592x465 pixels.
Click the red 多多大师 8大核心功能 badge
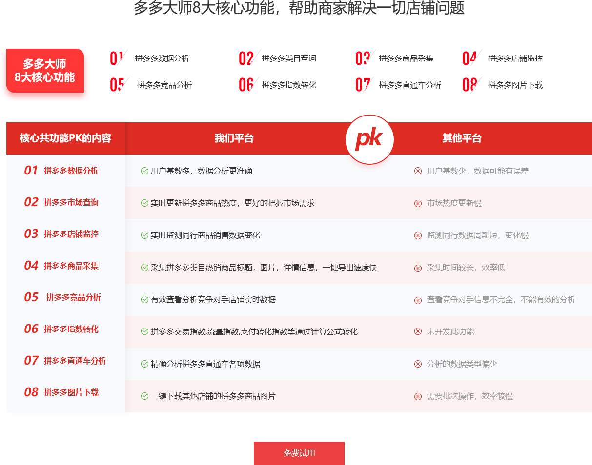pyautogui.click(x=45, y=71)
